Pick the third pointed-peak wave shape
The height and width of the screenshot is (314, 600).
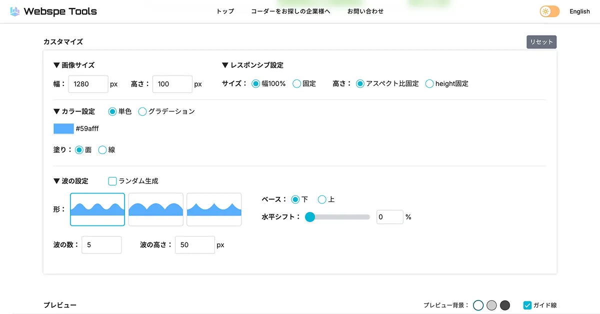214,209
